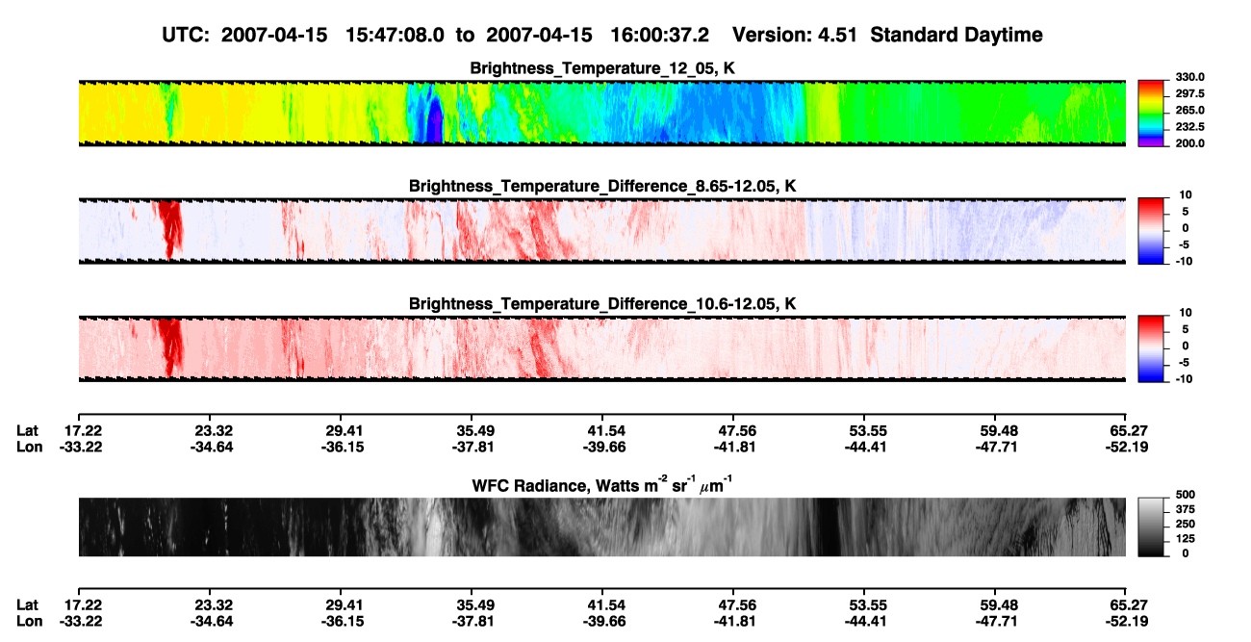Viewport: 1251px width, 642px height.
Task: Click the 'Lat' label of the axis under the 10.6-12.05 panel
Action: [28, 430]
